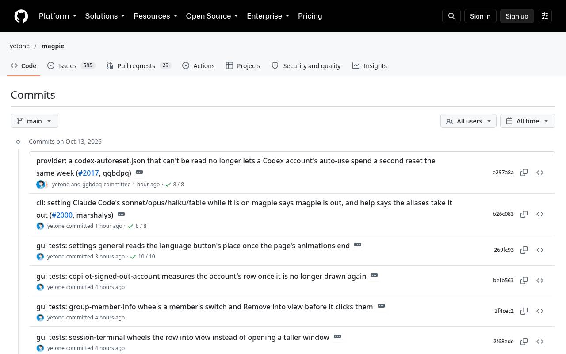Expand description of settings-general commit
The width and height of the screenshot is (566, 354).
tap(358, 245)
